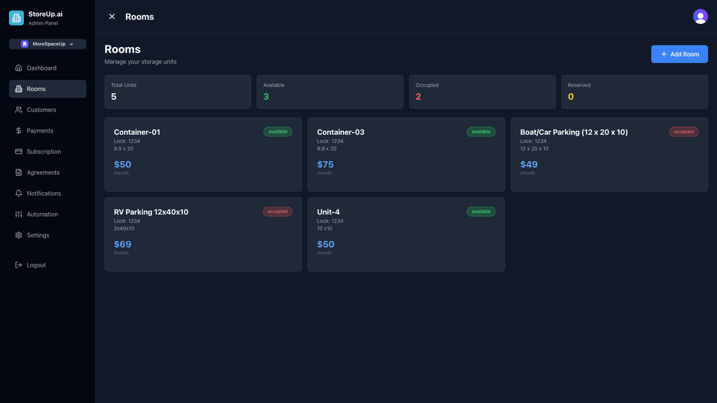Click the Dashboard home icon
Screen dimensions: 717x403
coord(19,68)
